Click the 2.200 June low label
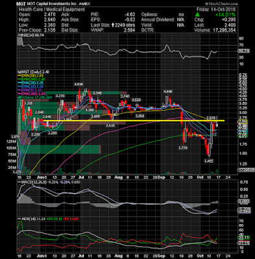Viewport: 255px width, 259px height. tap(53, 133)
